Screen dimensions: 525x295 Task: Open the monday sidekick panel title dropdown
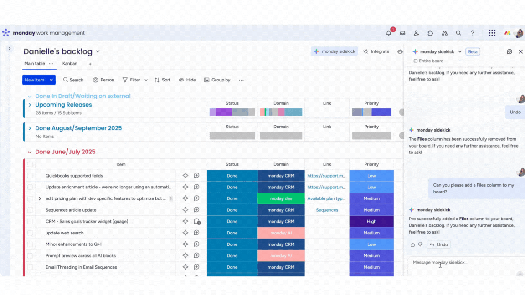[460, 52]
